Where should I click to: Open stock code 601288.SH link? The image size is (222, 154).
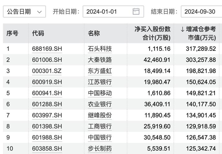(x=47, y=104)
